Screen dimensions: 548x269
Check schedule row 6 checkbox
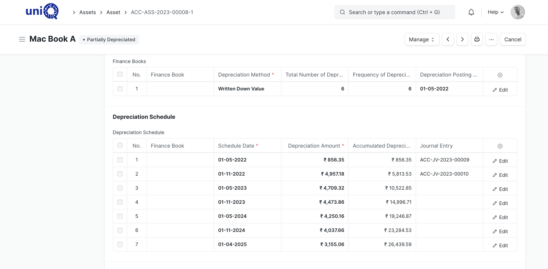point(120,230)
